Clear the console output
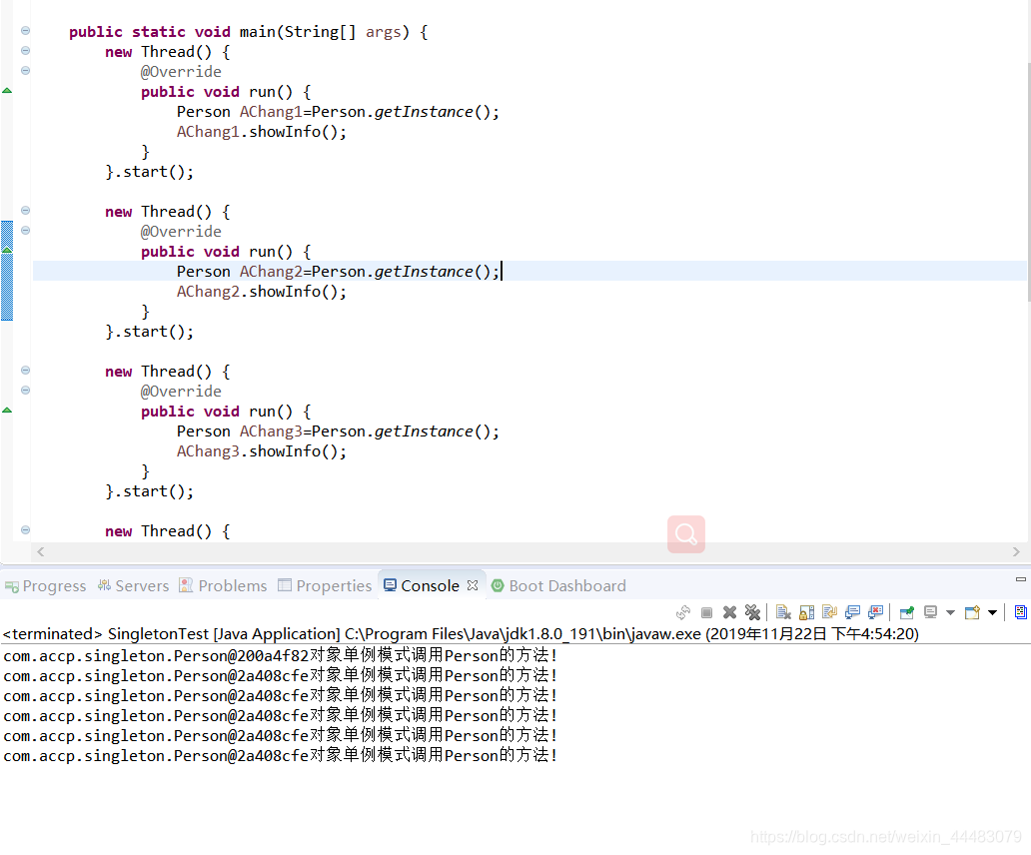This screenshot has height=855, width=1031. click(783, 612)
